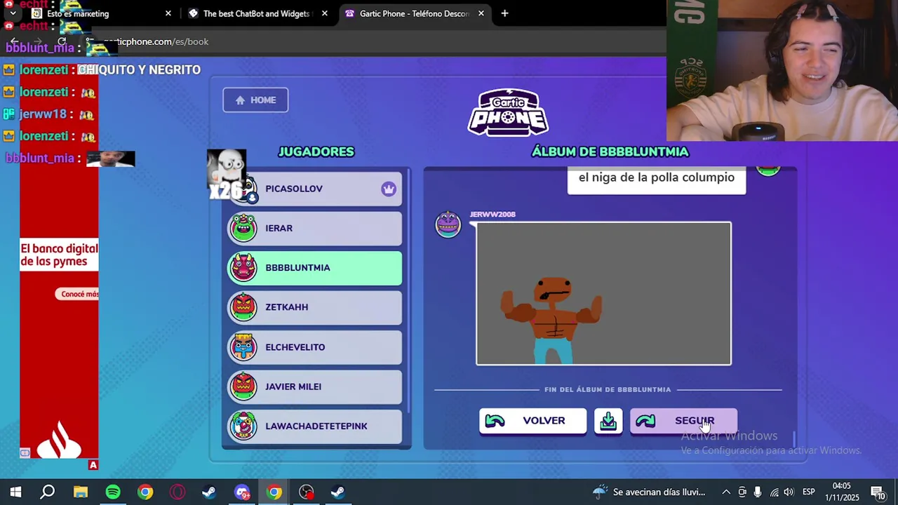Select player ELCHEVELITO in the list
This screenshot has width=898, height=505.
coord(315,347)
